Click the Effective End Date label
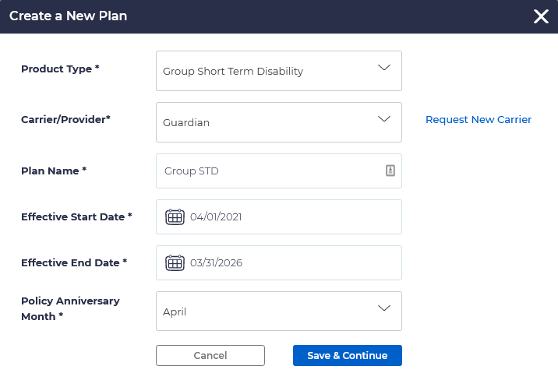This screenshot has height=373, width=558. point(74,263)
